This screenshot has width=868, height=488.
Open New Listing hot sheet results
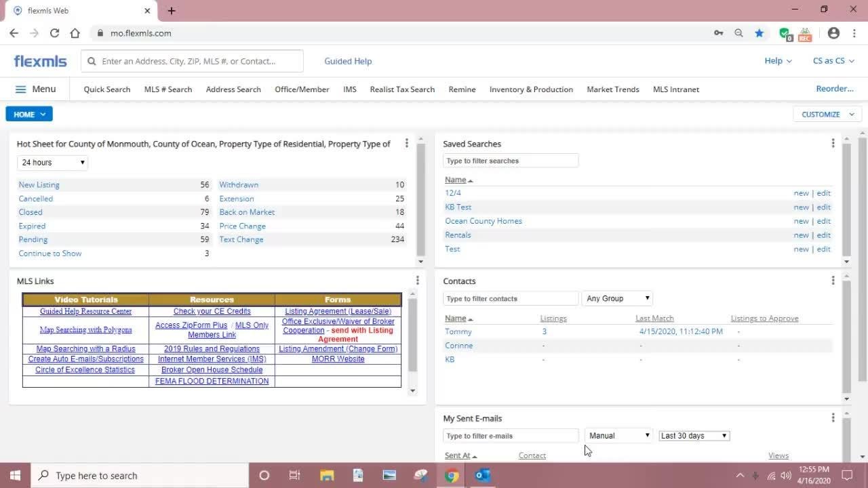coord(39,185)
